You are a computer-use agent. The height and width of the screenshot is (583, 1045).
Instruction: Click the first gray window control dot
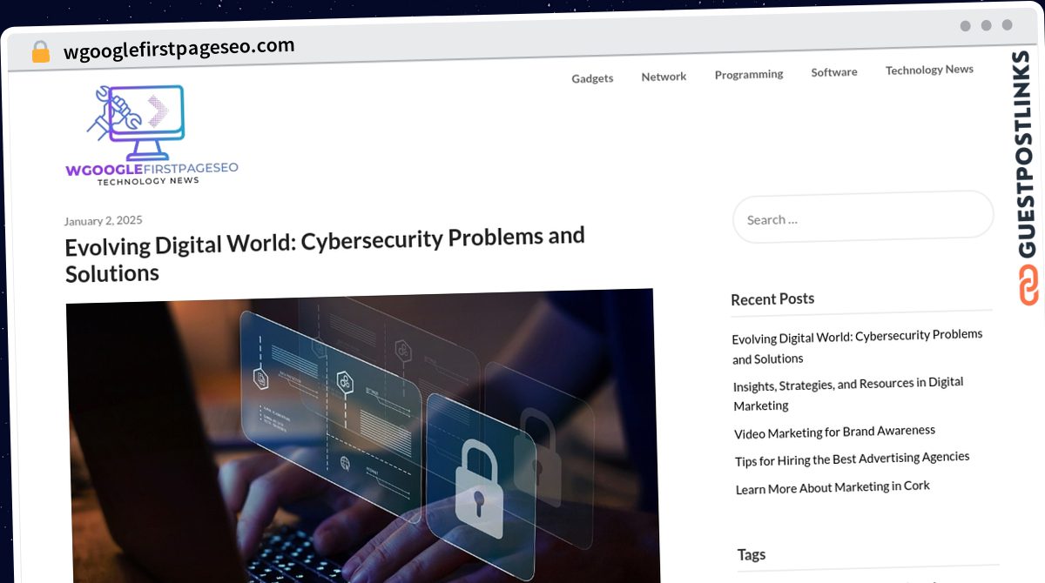[x=966, y=25]
